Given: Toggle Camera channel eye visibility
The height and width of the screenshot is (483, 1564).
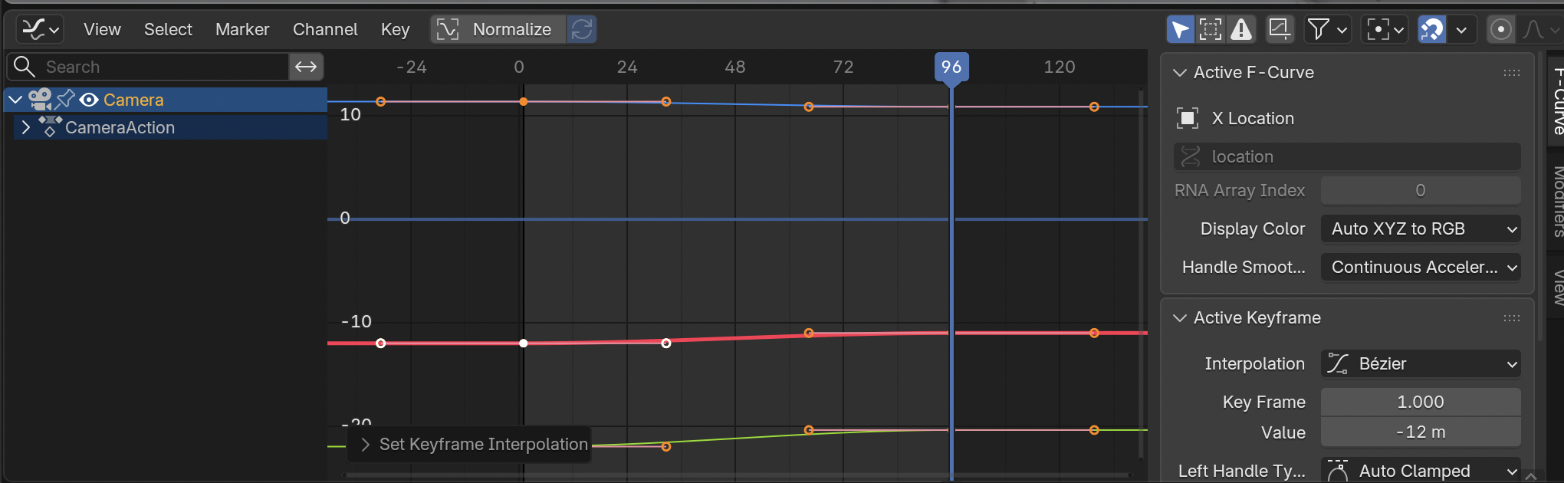Looking at the screenshot, I should coord(89,100).
